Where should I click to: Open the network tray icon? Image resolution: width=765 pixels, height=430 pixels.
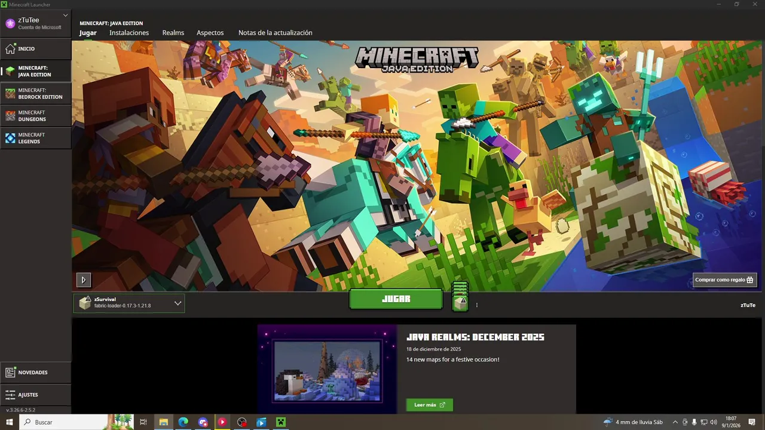tap(704, 422)
